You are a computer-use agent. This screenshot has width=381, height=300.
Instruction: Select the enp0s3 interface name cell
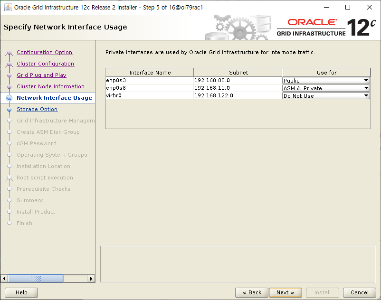point(150,80)
